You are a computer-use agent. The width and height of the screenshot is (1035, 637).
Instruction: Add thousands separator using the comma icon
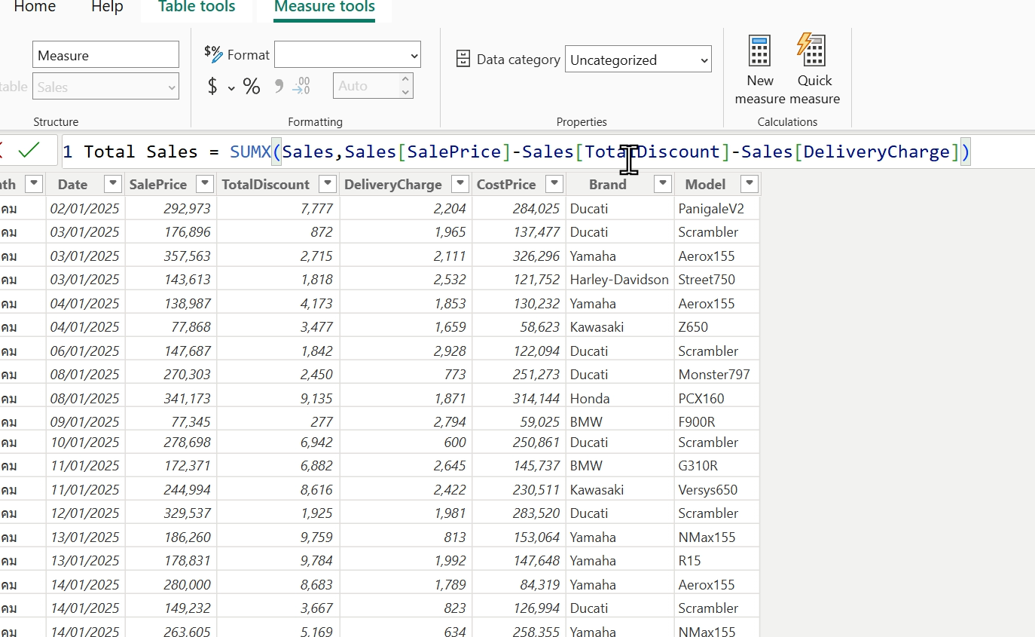(279, 85)
